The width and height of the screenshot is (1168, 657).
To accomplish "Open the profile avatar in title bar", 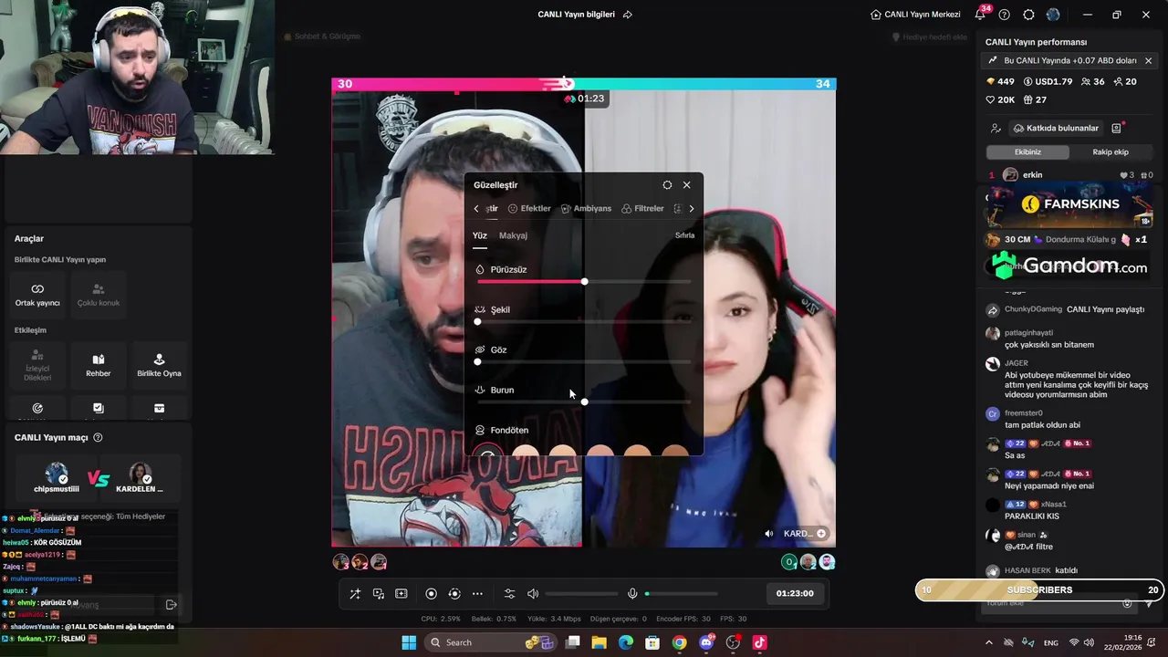I will (x=1053, y=15).
